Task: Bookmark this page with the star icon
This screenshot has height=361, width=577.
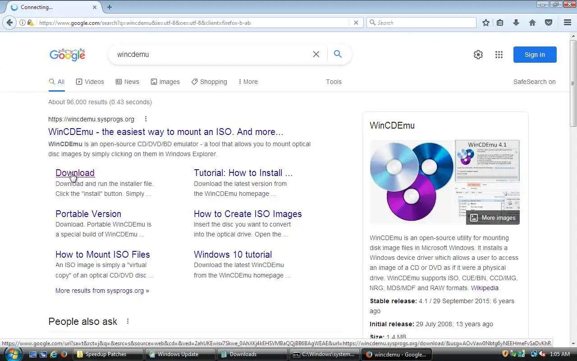Action: pos(485,23)
